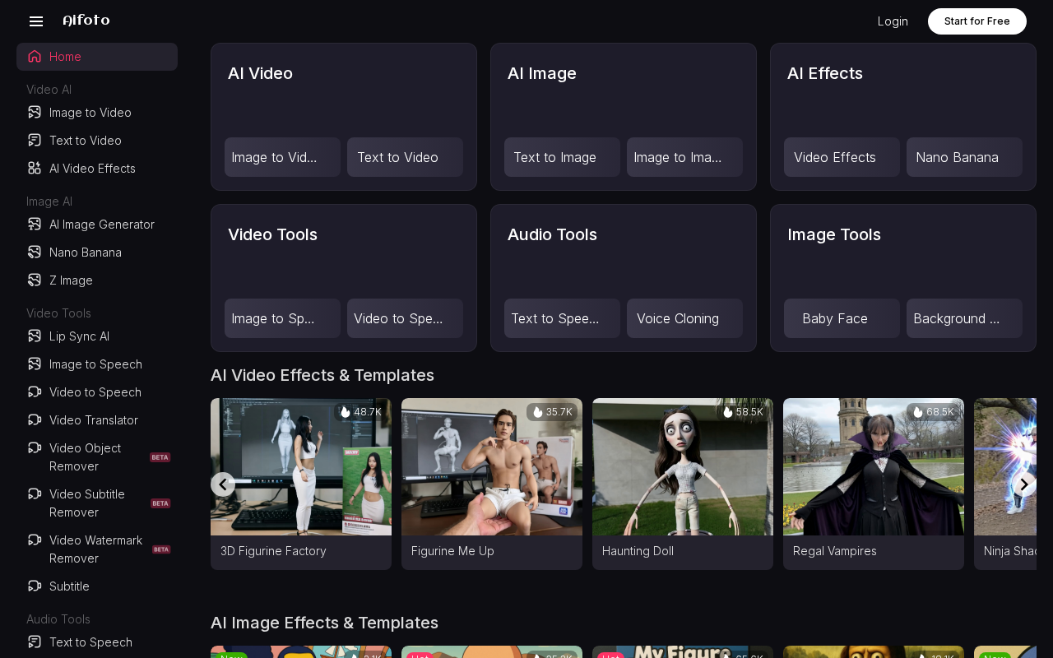The height and width of the screenshot is (658, 1053).
Task: Click the Subtitle sidebar icon
Action: click(x=35, y=586)
